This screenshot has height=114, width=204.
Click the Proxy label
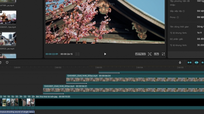coord(173,17)
